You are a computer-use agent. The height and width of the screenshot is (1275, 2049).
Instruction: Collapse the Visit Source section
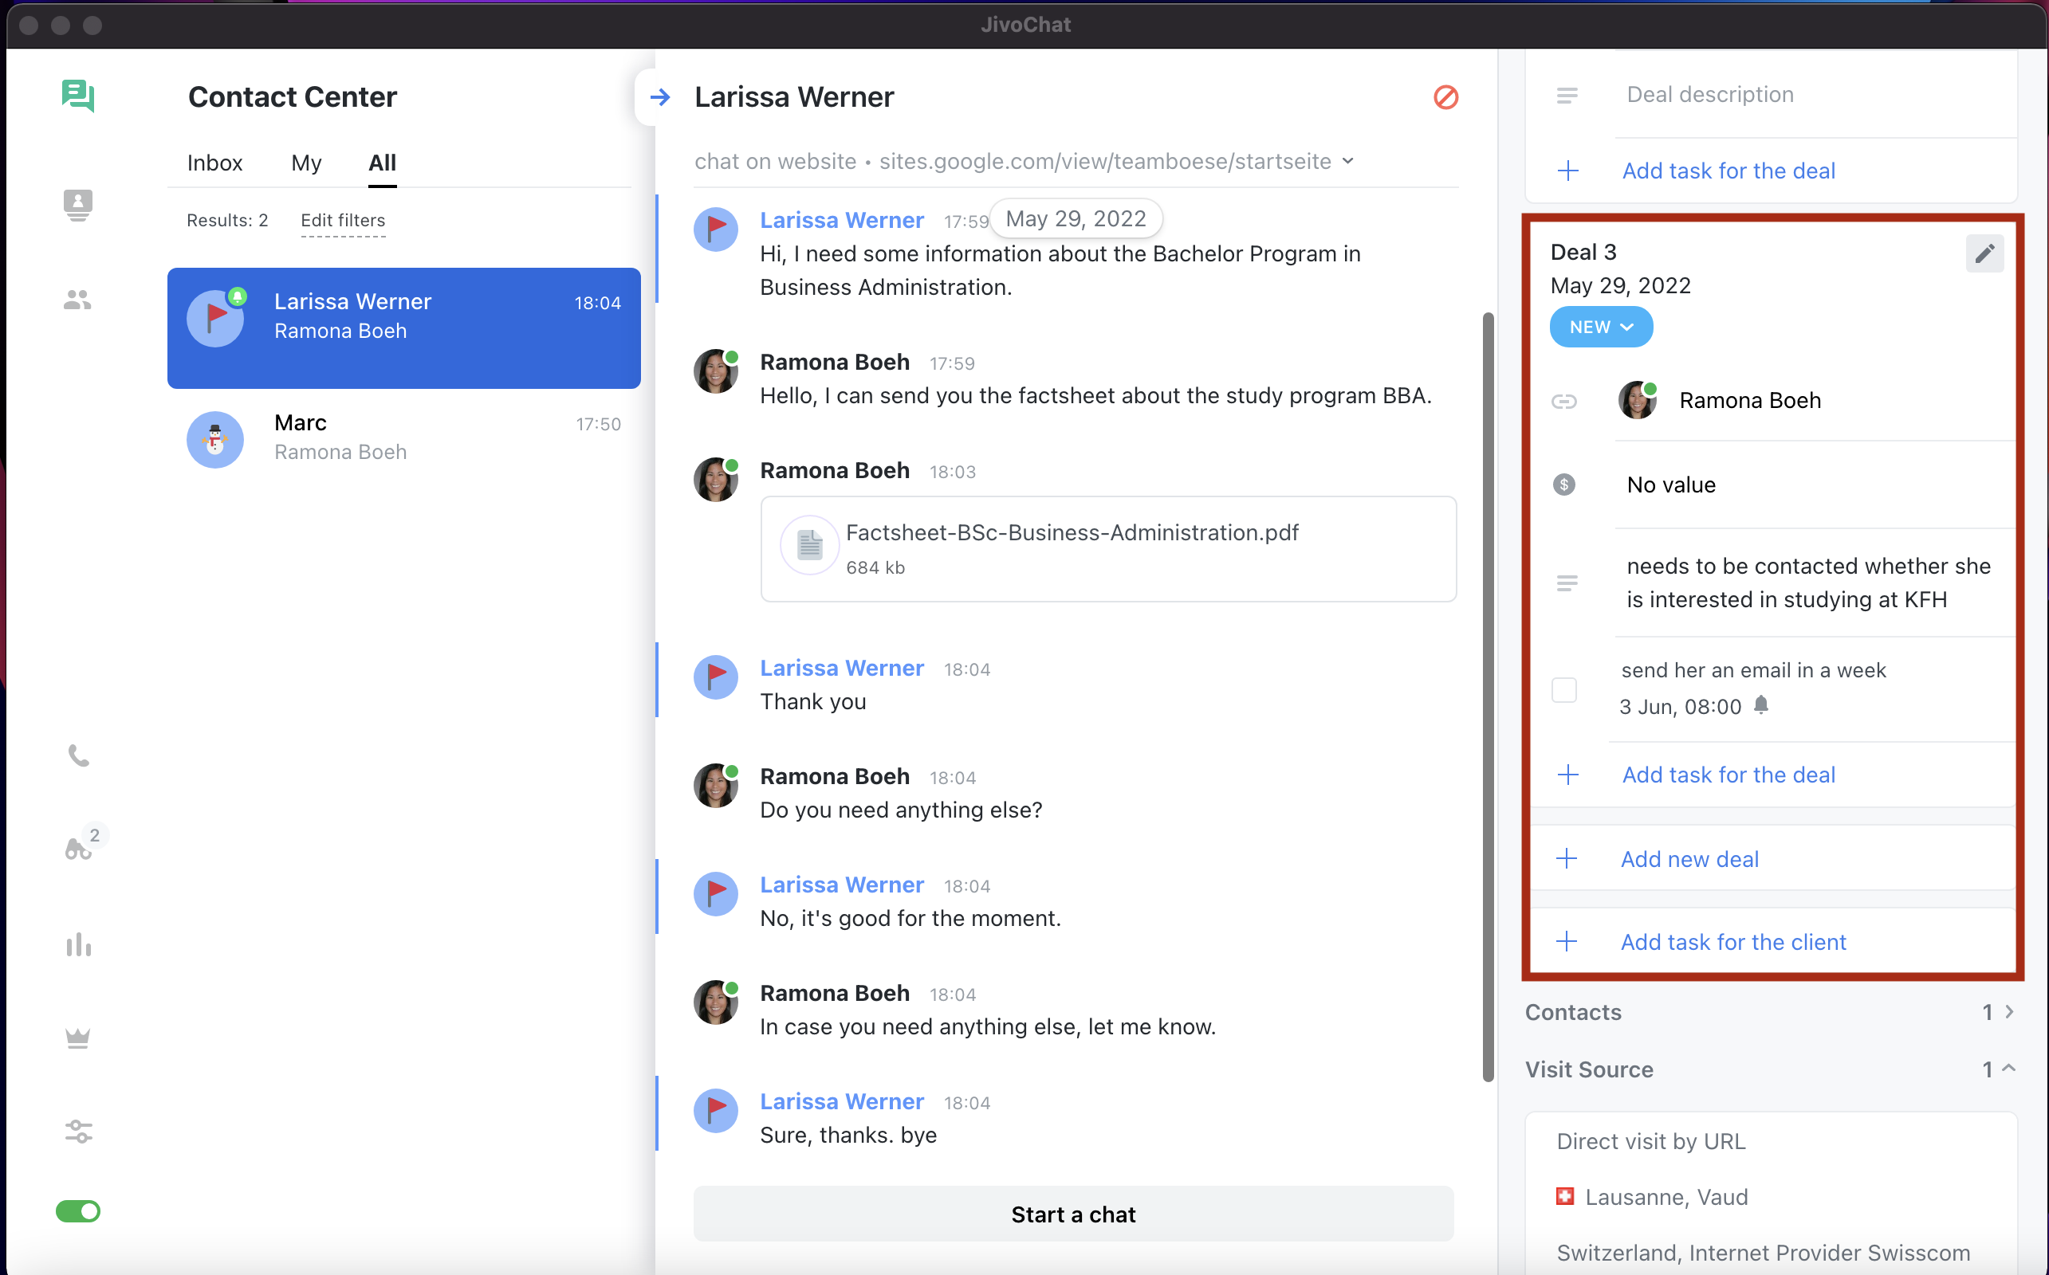[x=2008, y=1069]
